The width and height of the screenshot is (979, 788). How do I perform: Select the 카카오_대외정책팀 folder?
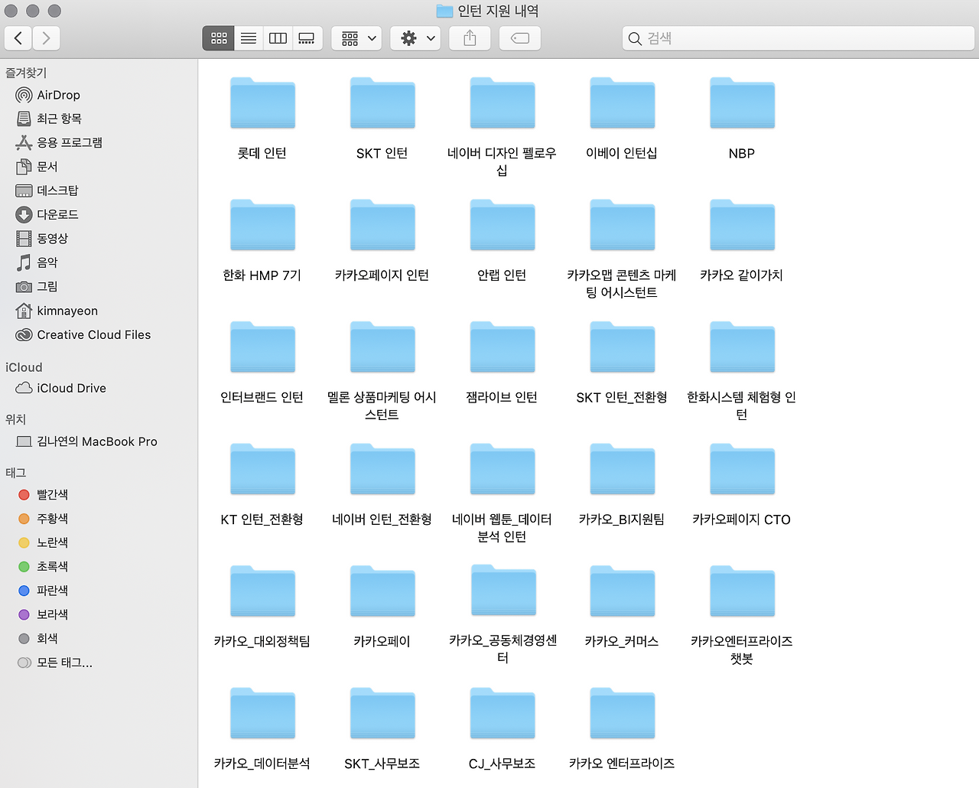click(262, 607)
